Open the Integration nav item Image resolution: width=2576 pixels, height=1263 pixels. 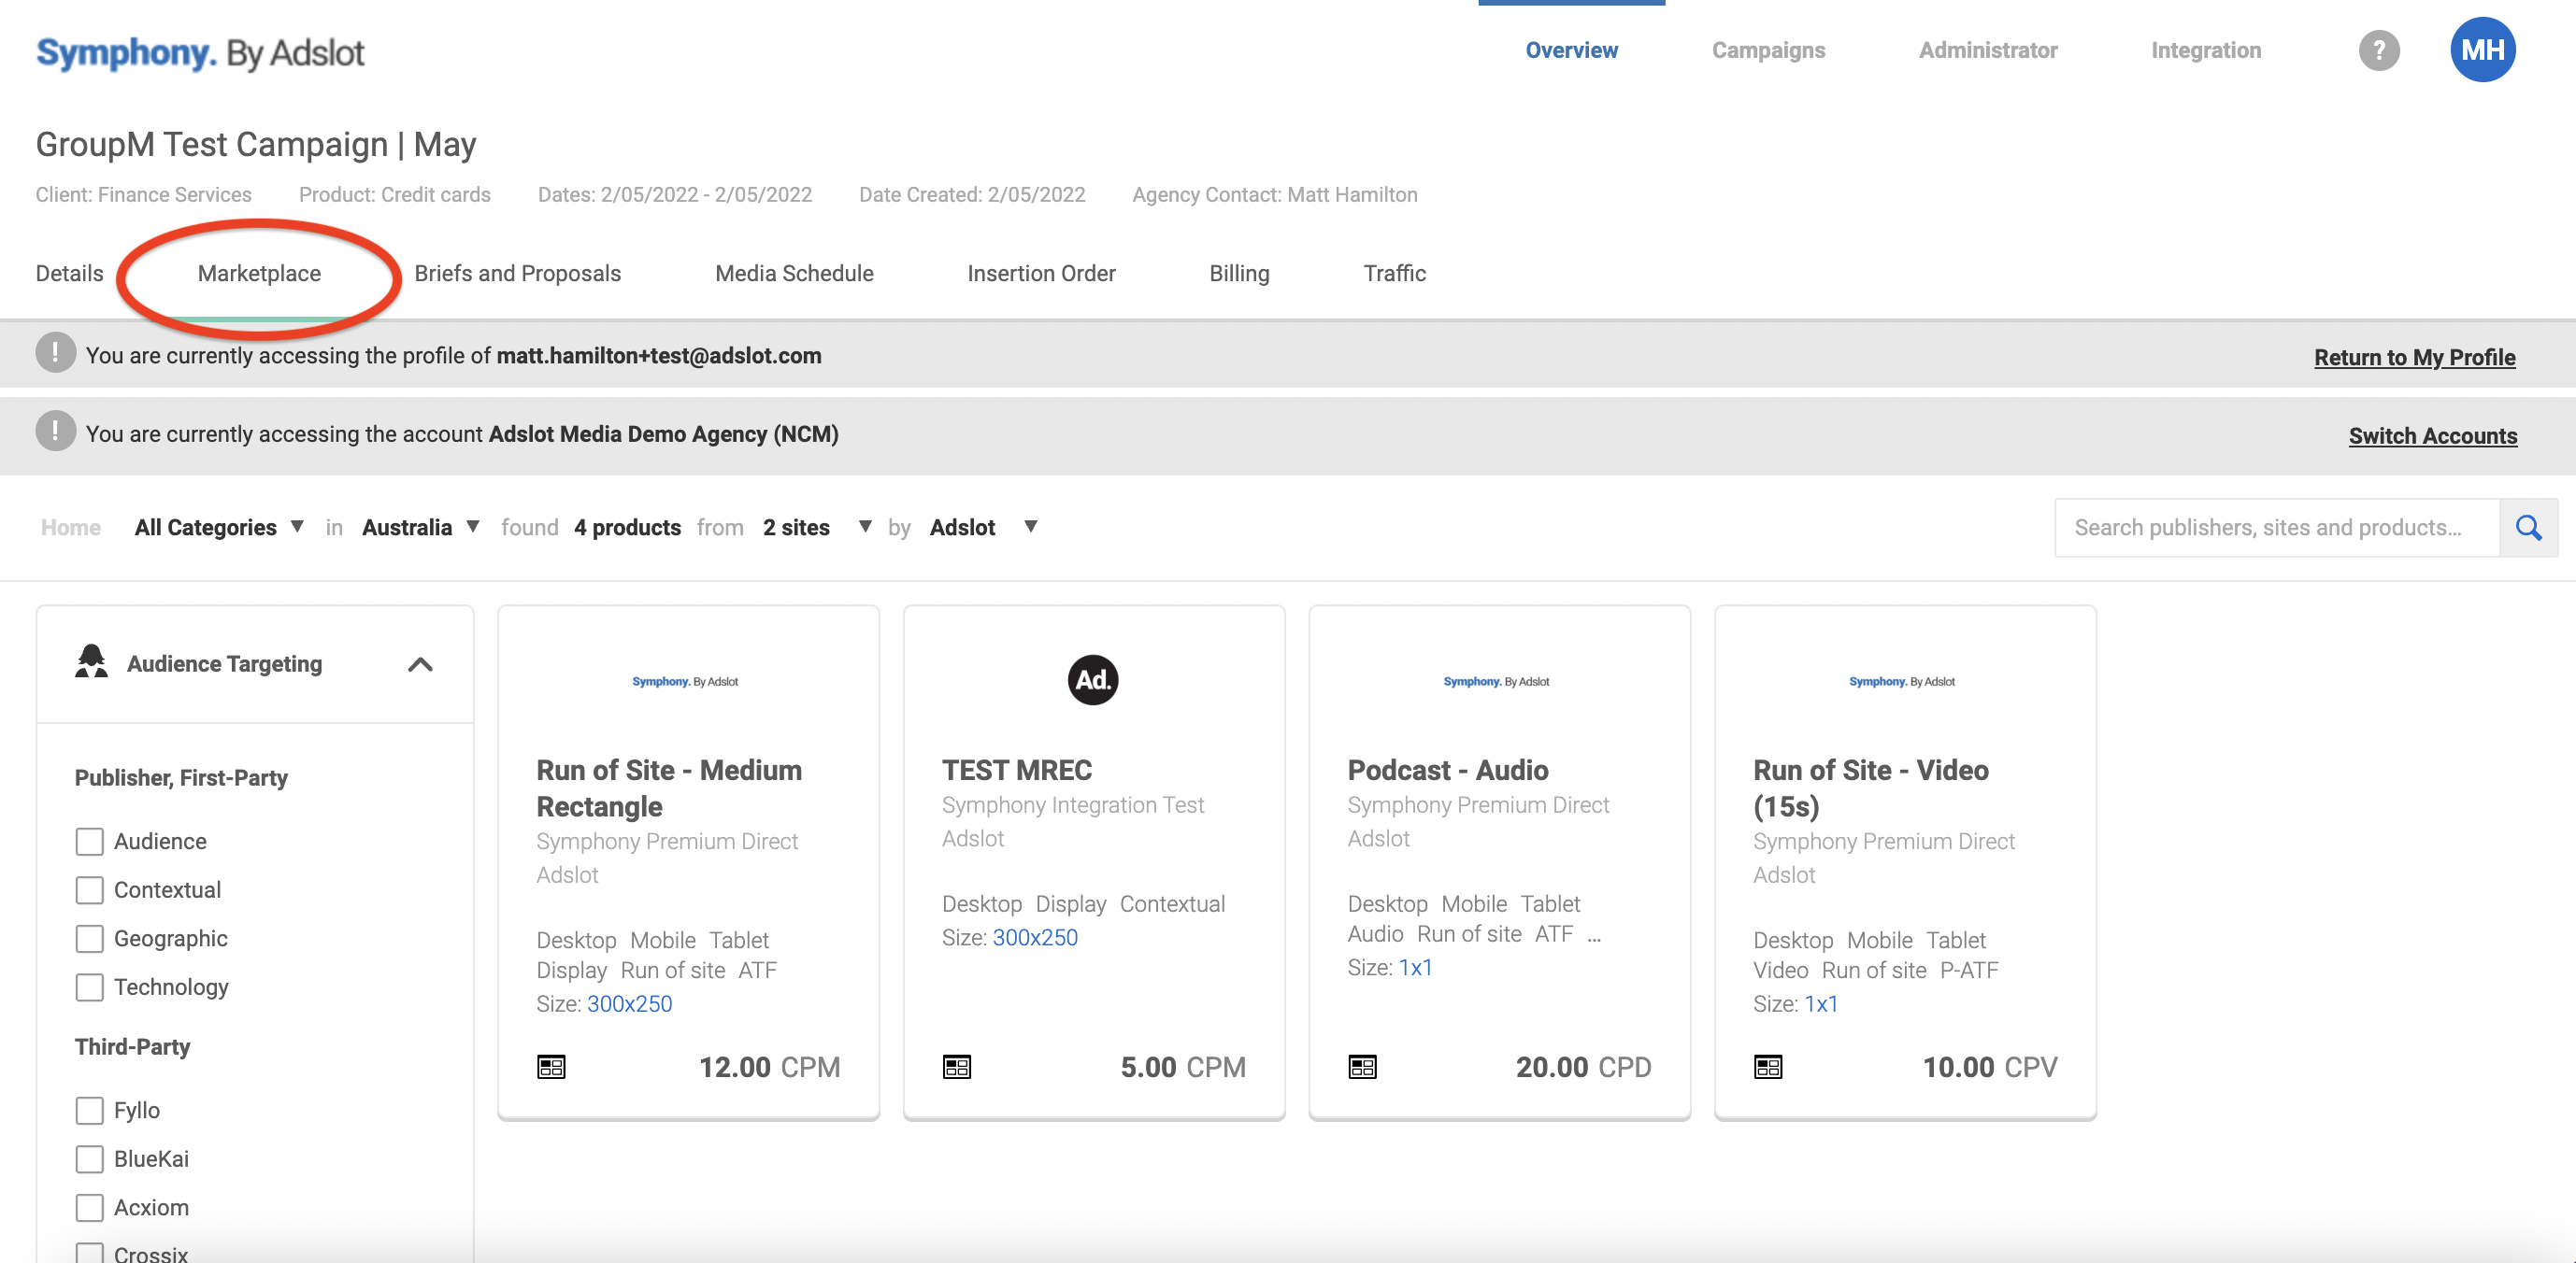(x=2206, y=50)
